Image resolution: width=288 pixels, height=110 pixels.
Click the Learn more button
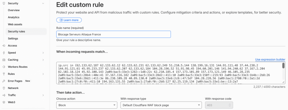[69, 20]
